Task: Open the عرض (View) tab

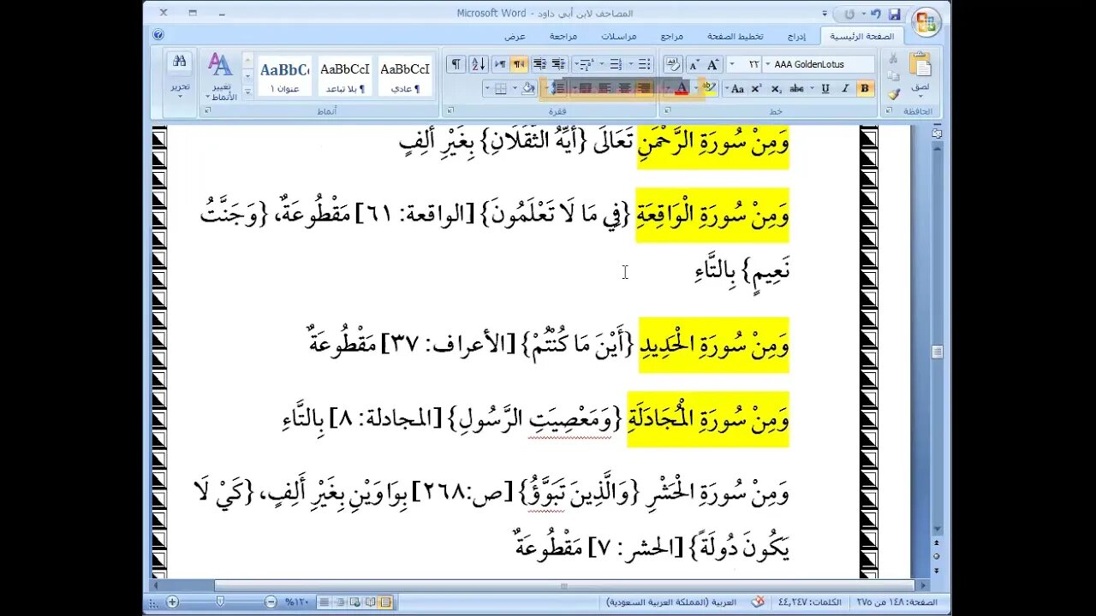Action: [515, 36]
